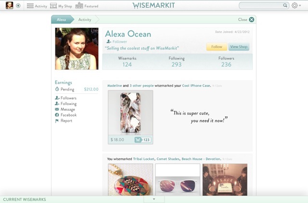Screen dimensions: 308x203
Task: Select the Alexa breadcrumb tab
Action: pos(61,20)
